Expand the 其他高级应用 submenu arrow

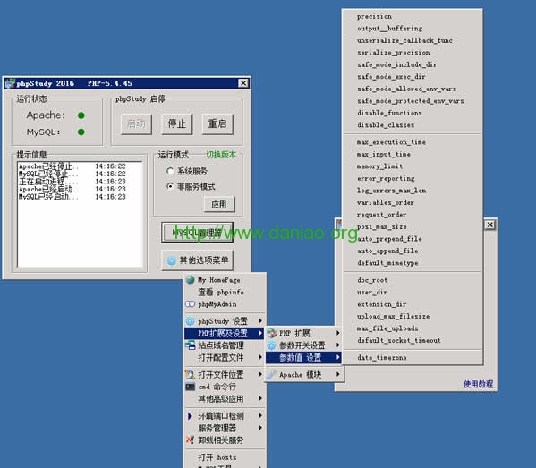click(260, 398)
